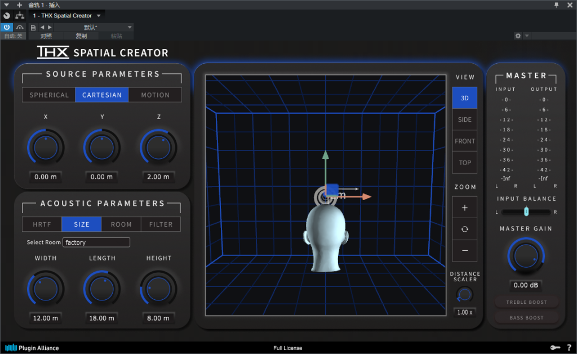577x354 pixels.
Task: Pin the plugin window with pin icon
Action: [556, 5]
